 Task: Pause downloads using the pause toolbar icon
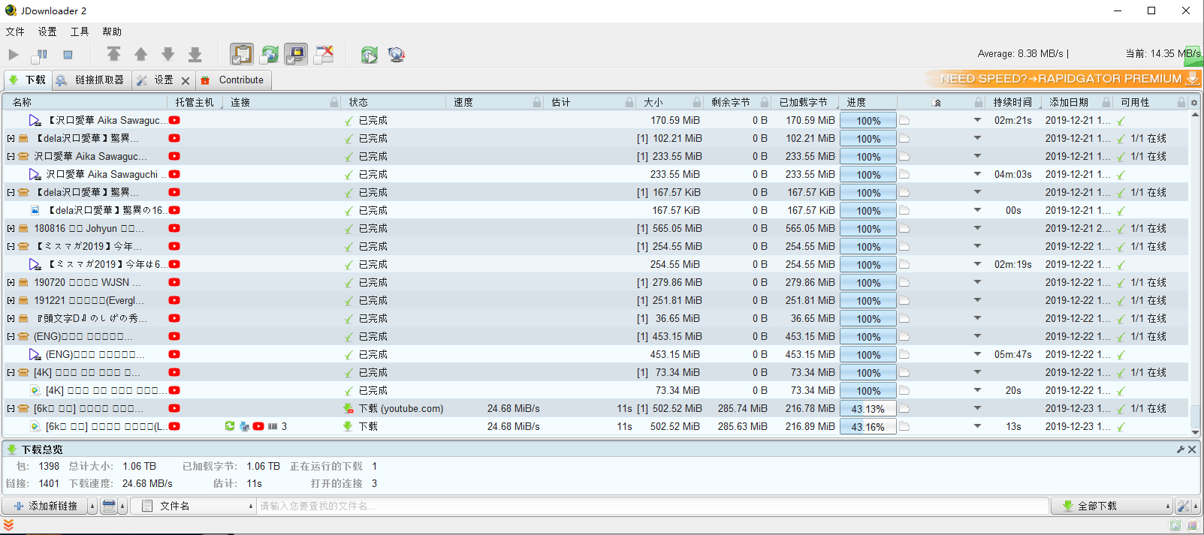coord(40,54)
